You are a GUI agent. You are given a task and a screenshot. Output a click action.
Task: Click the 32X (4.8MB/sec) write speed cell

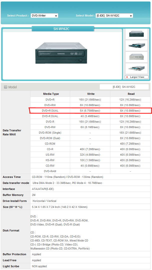tap(90, 155)
